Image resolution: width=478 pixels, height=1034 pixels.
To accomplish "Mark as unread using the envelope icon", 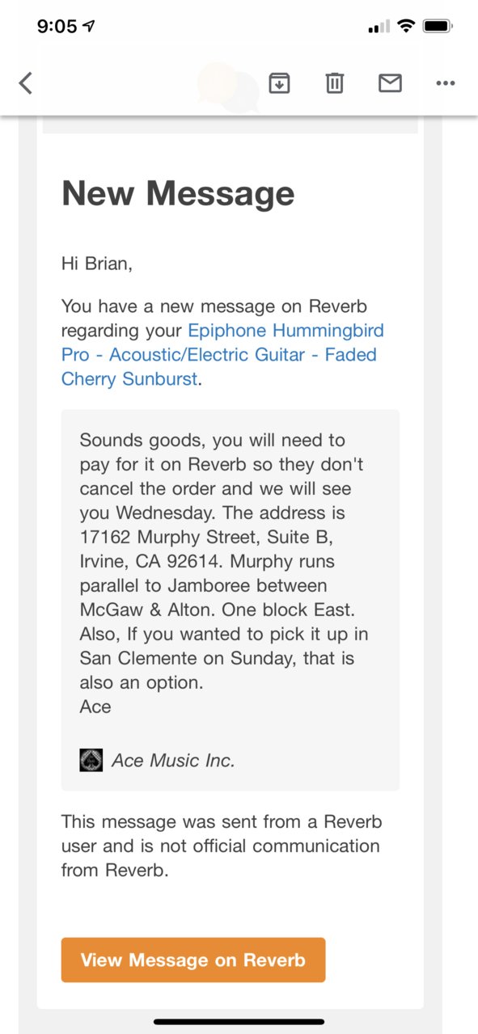I will 390,82.
